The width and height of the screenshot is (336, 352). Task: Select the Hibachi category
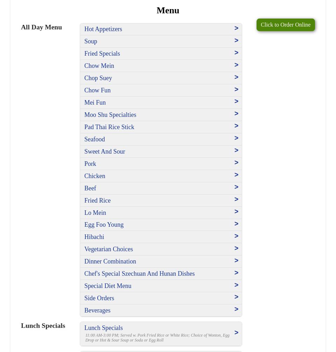94,237
